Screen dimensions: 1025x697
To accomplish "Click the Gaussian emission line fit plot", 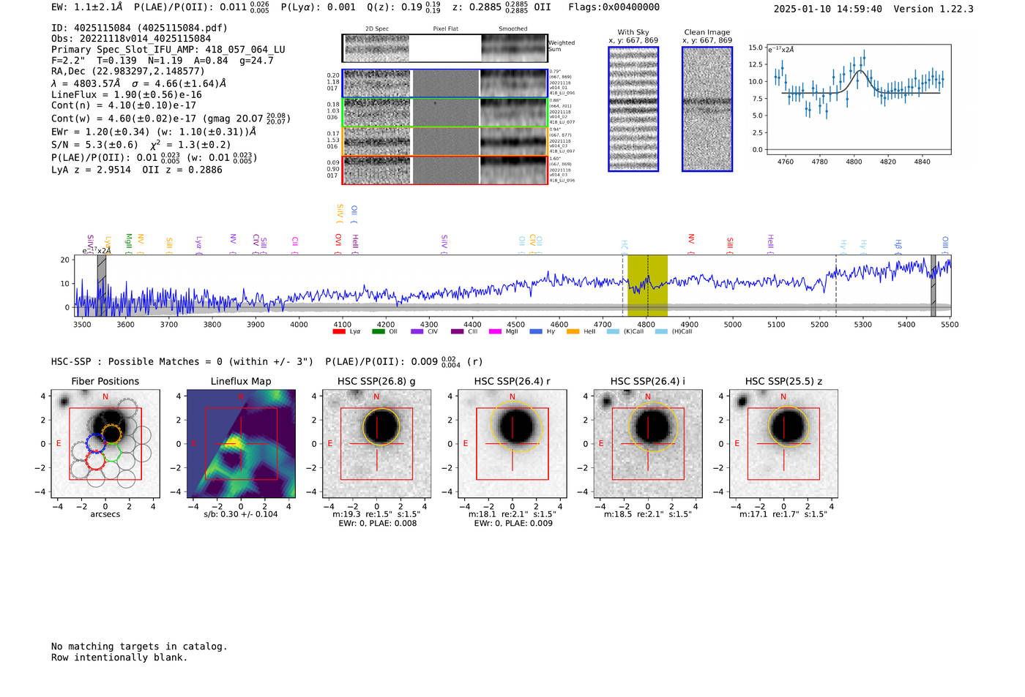I will (x=859, y=99).
